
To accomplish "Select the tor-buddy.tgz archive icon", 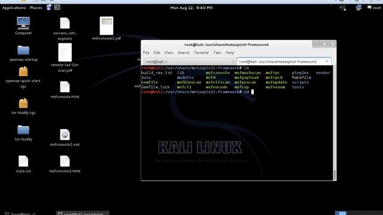I will (x=23, y=103).
